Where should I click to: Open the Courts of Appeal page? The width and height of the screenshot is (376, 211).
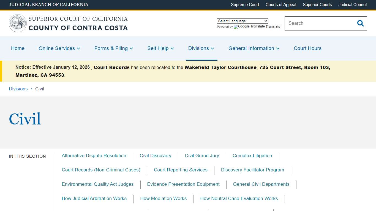[281, 5]
